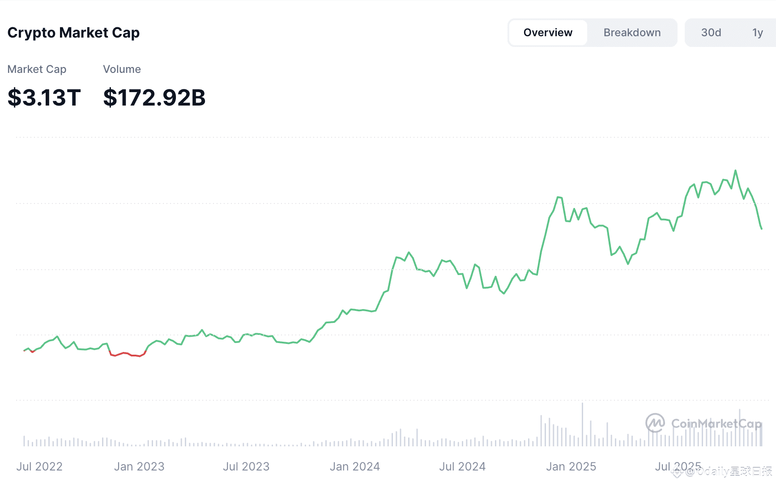
Task: Click the Jan 2024 axis label
Action: tap(354, 466)
